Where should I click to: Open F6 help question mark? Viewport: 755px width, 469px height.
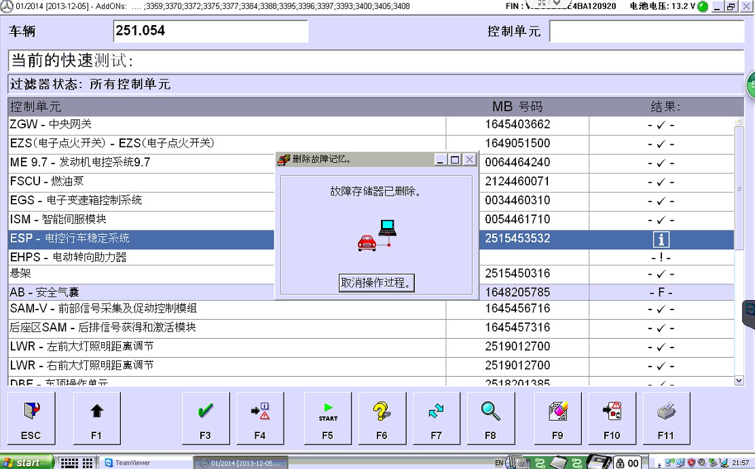pyautogui.click(x=382, y=417)
